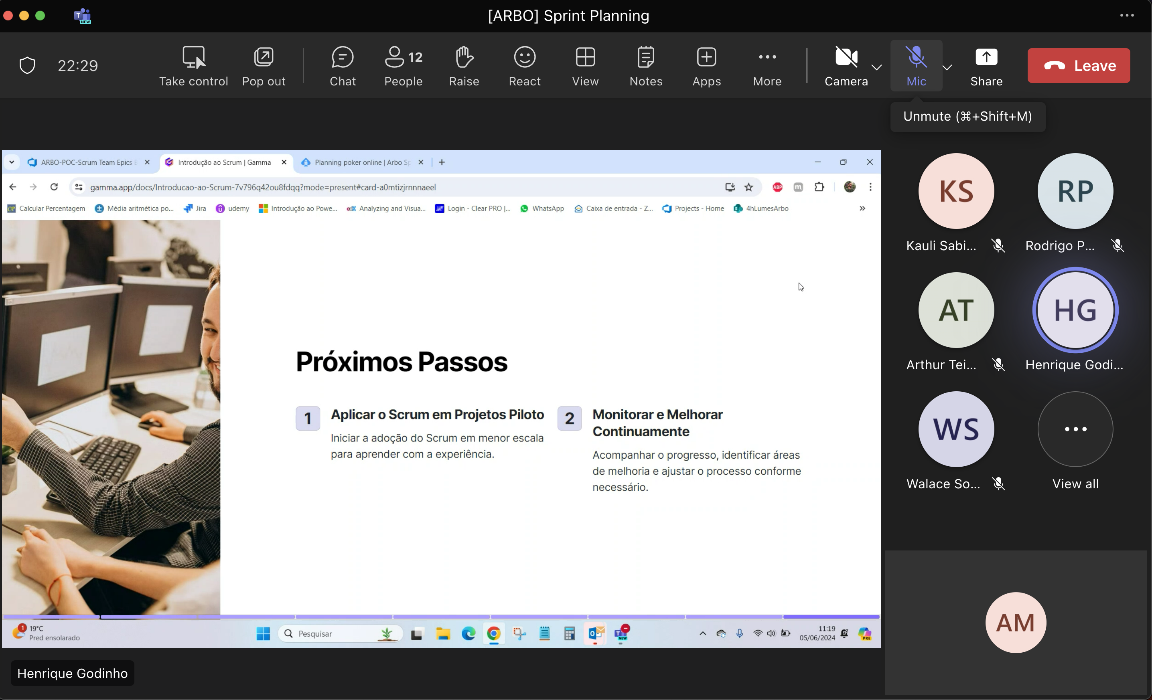Screen dimensions: 1152x700
Task: Select Henrique Godinho's HG avatar tile
Action: [x=1075, y=310]
